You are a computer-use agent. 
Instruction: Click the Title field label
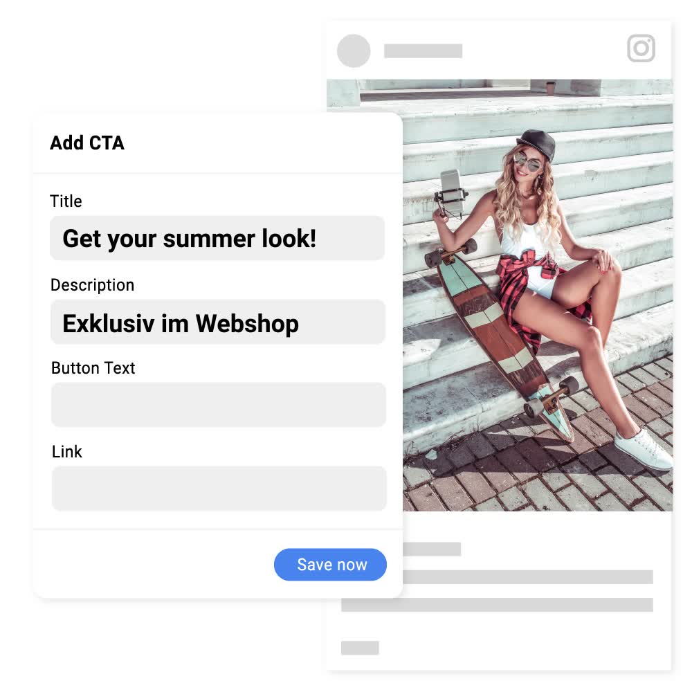click(x=66, y=201)
